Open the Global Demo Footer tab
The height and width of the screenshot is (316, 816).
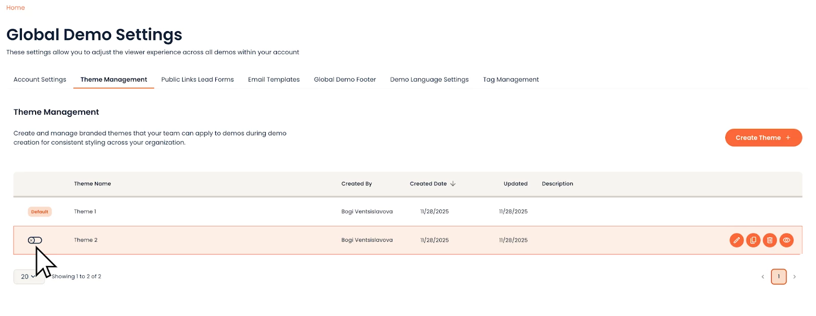[x=345, y=80]
